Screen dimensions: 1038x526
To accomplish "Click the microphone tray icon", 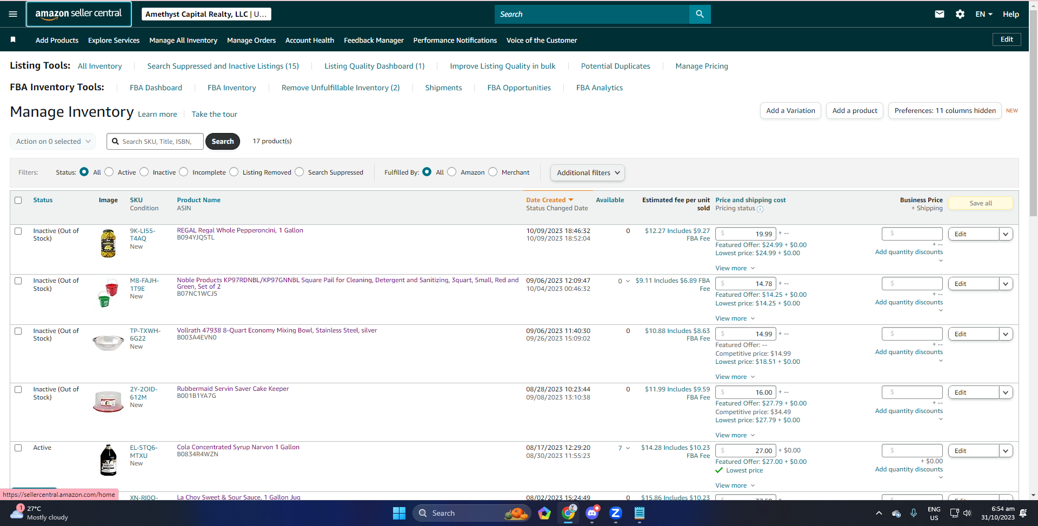I will (914, 513).
